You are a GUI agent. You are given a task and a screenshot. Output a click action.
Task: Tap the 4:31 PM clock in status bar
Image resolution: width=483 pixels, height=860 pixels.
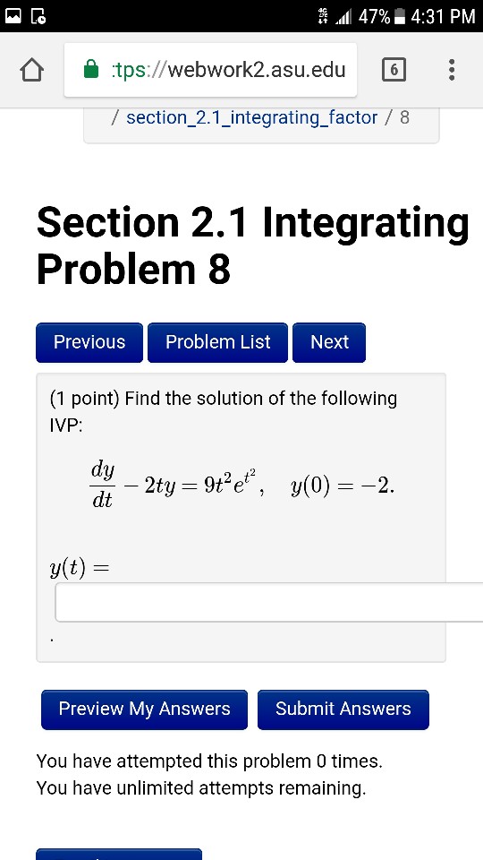(x=443, y=16)
